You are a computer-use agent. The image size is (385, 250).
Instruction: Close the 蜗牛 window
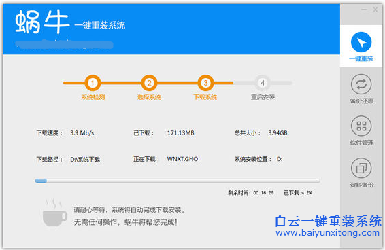[375, 10]
